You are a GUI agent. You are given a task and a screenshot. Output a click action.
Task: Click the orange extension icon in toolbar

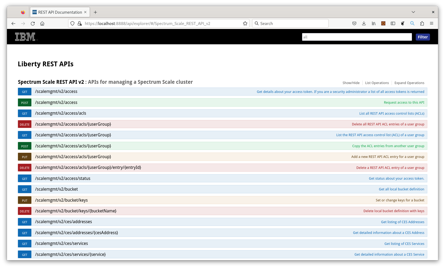coord(383,24)
